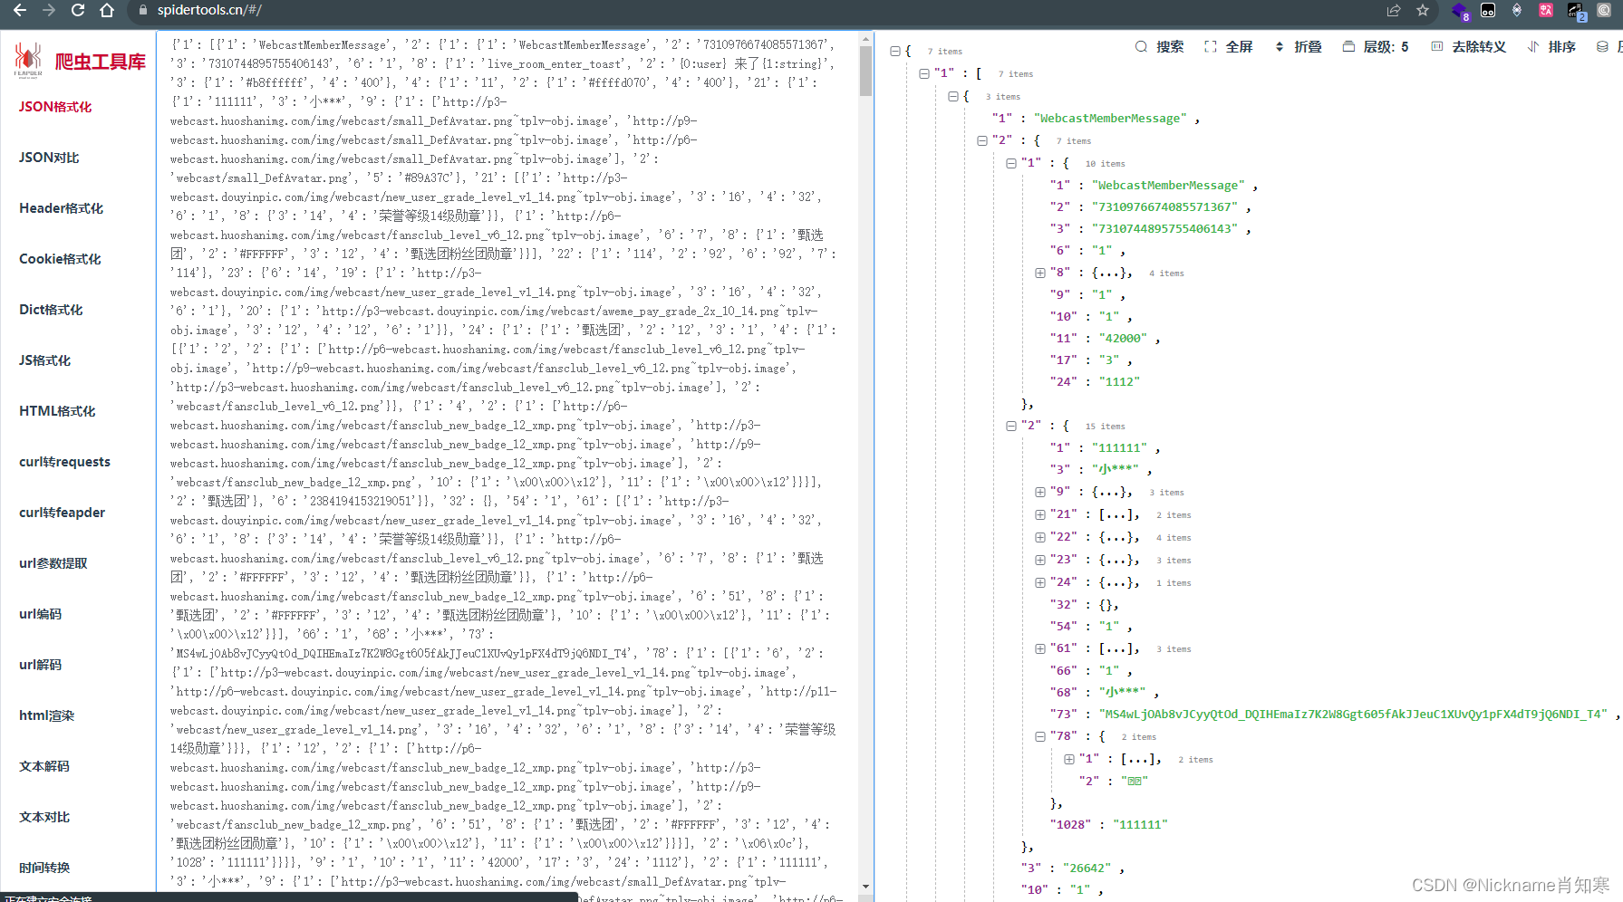Expand the "22" node with 4 items
The width and height of the screenshot is (1623, 902).
(x=1040, y=537)
